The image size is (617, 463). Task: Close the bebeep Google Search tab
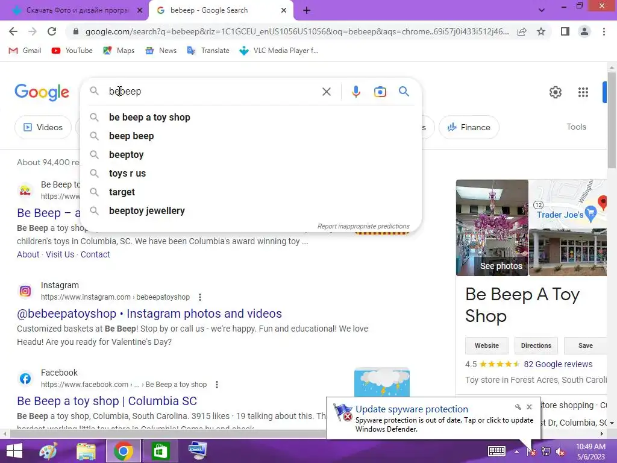(x=284, y=11)
